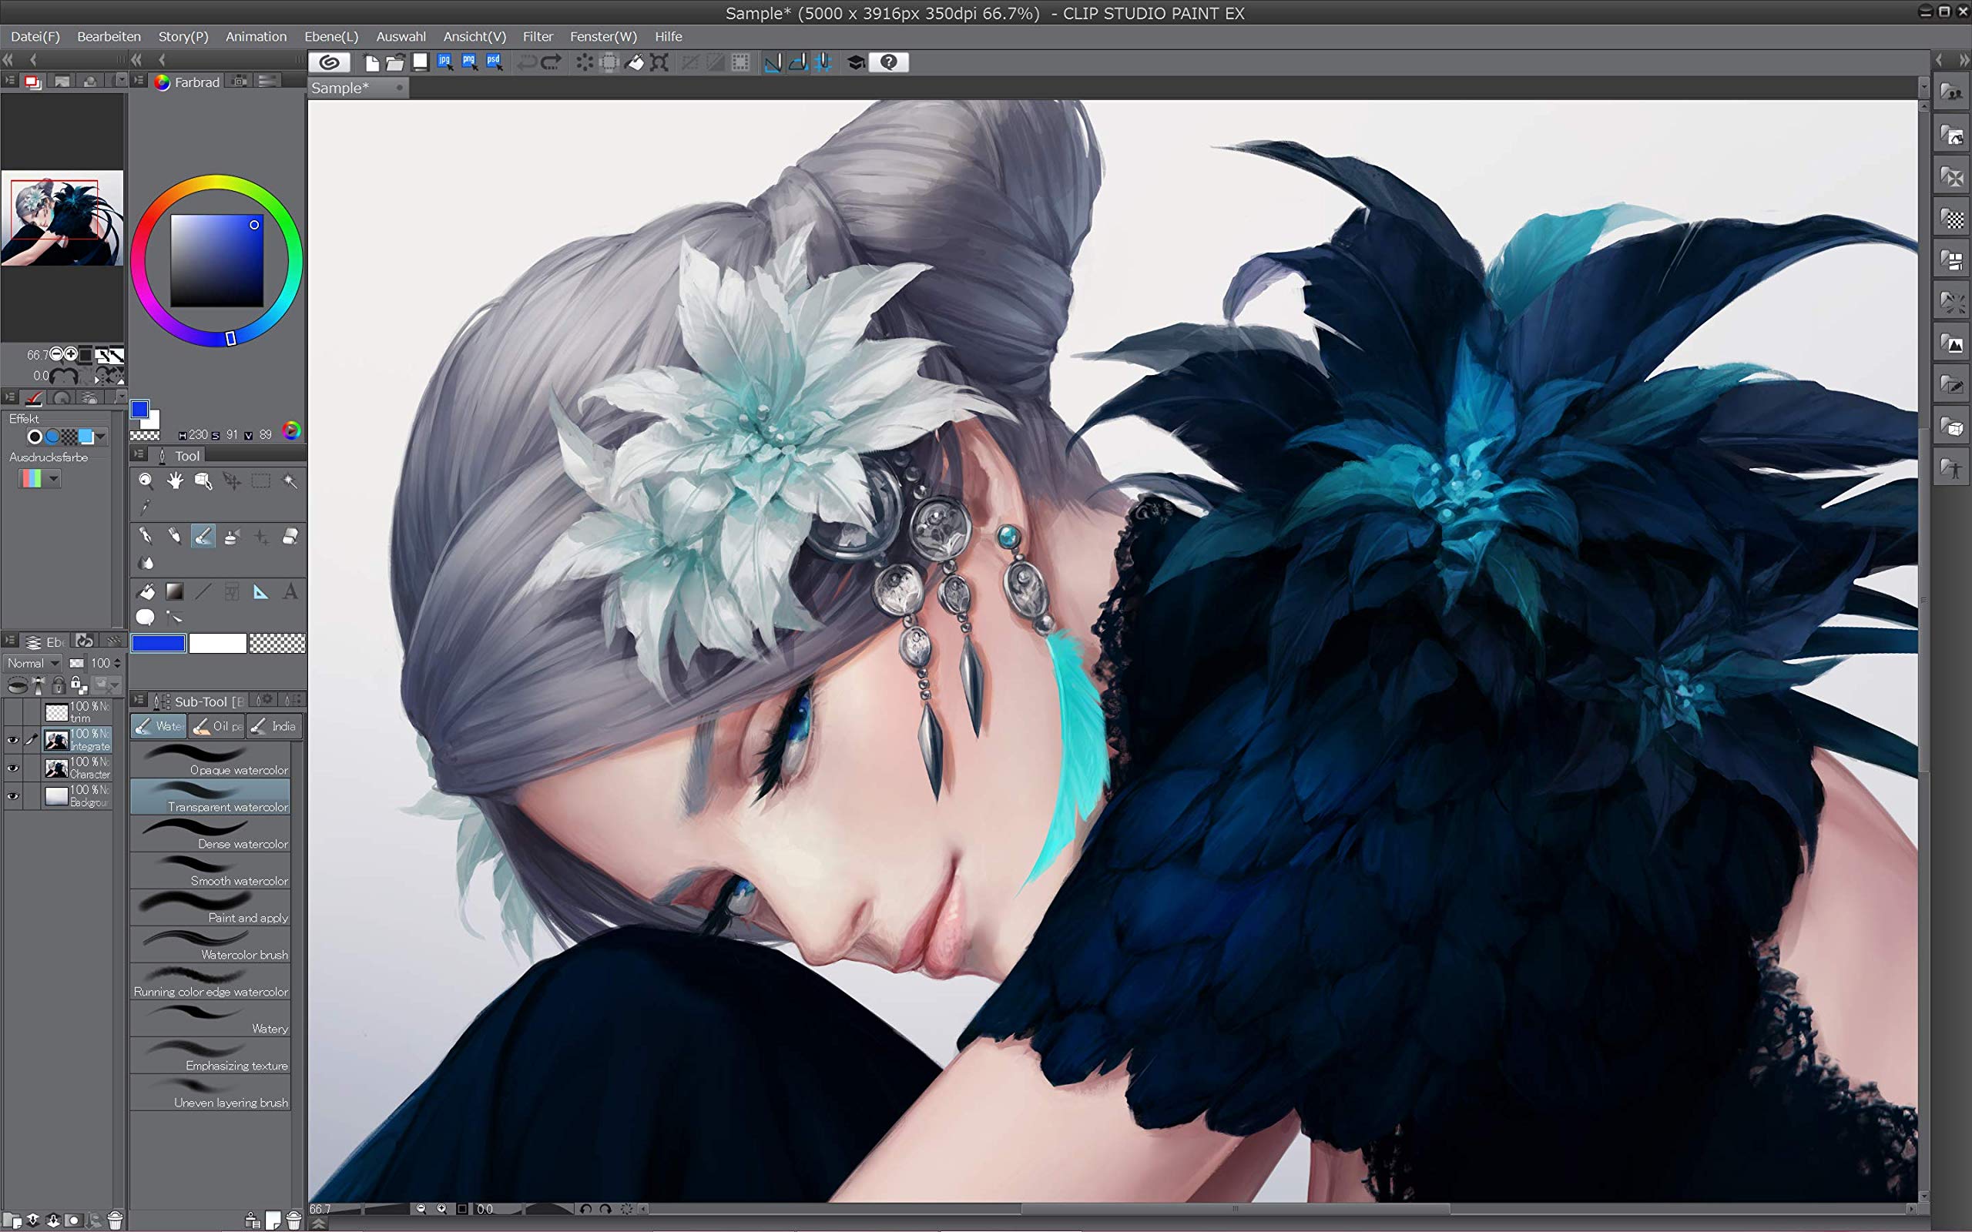The height and width of the screenshot is (1232, 1972).
Task: Select the Pen nib tool
Action: point(146,536)
